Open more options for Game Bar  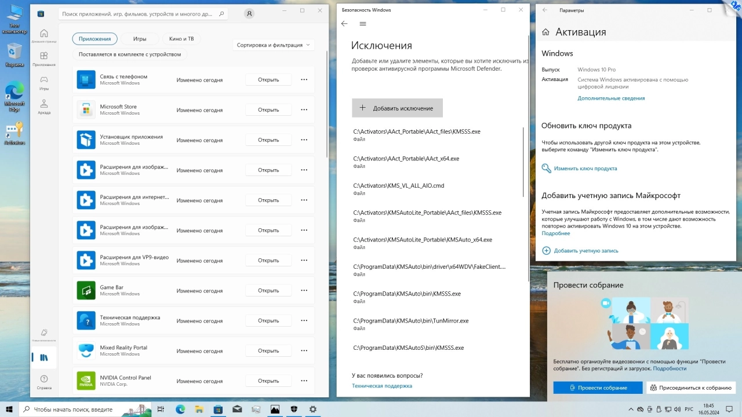click(x=304, y=290)
